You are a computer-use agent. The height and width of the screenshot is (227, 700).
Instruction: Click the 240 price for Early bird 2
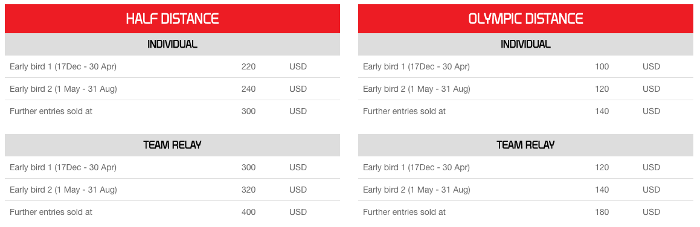click(248, 89)
